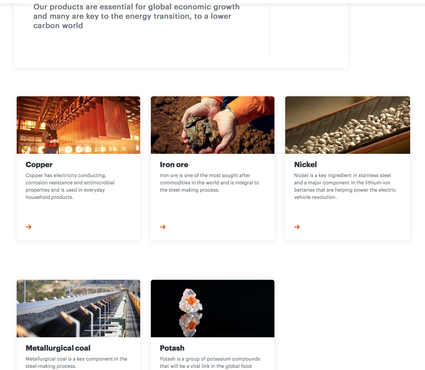
Task: Click the Copper heading
Action: tap(39, 165)
